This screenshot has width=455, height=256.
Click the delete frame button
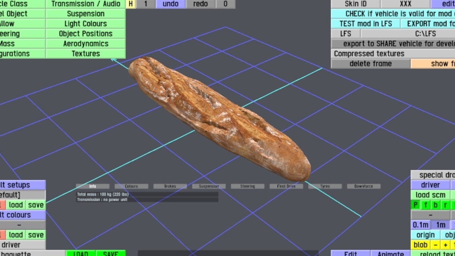click(x=370, y=64)
